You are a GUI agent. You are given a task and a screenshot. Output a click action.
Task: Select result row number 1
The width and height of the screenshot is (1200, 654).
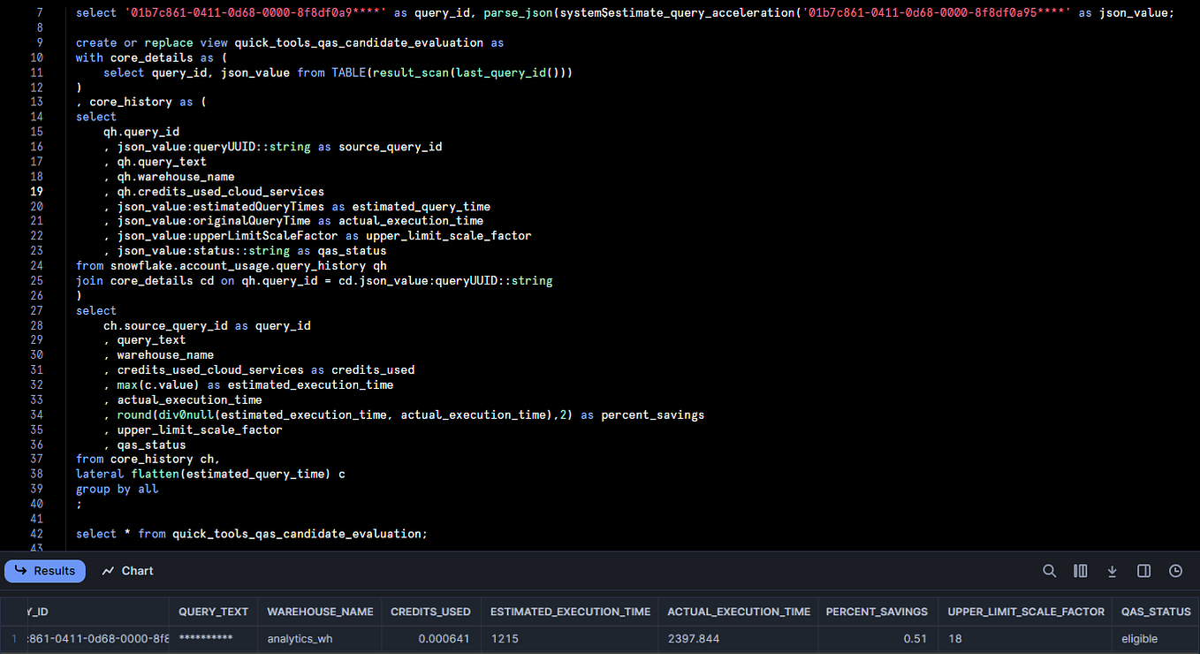(13, 639)
